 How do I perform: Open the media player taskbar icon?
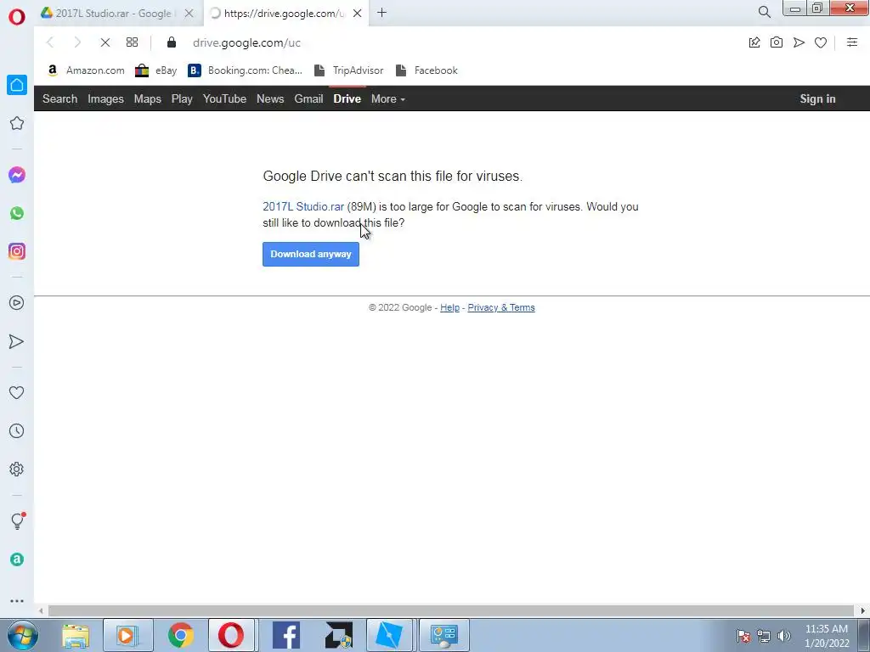[127, 635]
